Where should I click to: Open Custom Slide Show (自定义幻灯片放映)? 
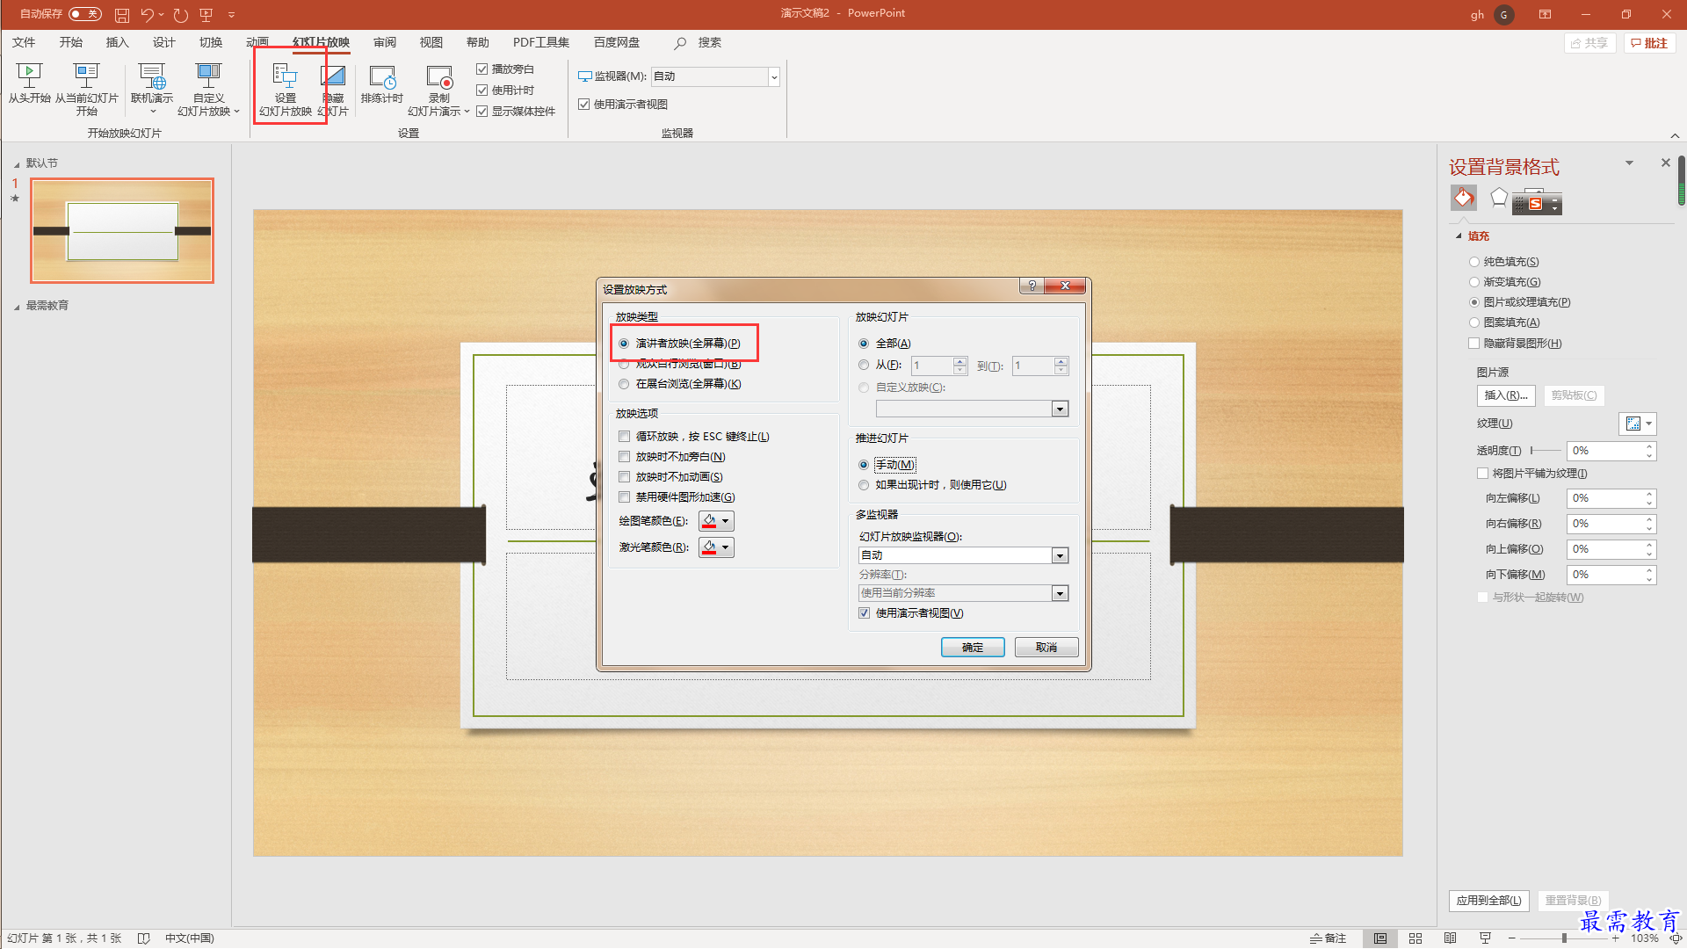(208, 89)
